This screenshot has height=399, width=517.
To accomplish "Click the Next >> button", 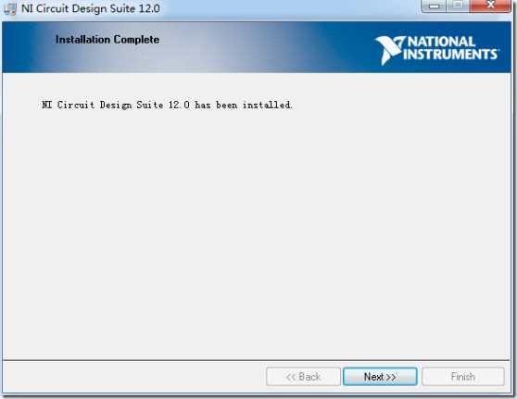I will click(380, 376).
